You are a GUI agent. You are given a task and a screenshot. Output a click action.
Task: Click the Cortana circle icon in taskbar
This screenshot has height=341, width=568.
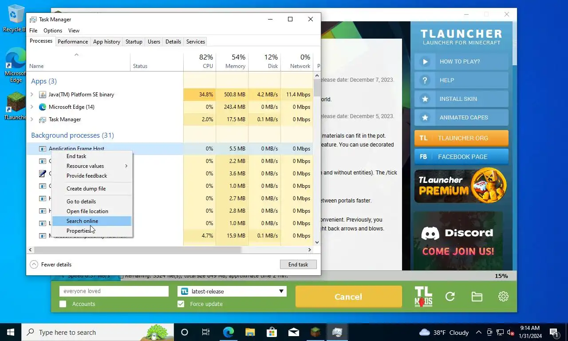(x=185, y=332)
